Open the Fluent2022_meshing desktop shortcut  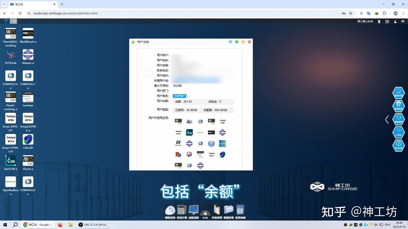point(10,33)
